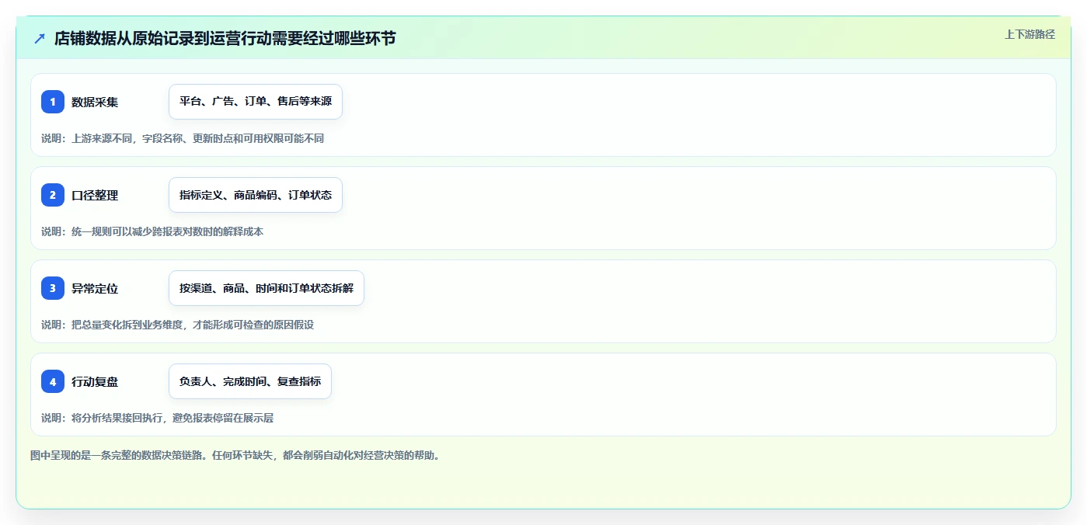
Task: Click the note 说明：上游来源不同，字段名称
Action: [x=183, y=138]
